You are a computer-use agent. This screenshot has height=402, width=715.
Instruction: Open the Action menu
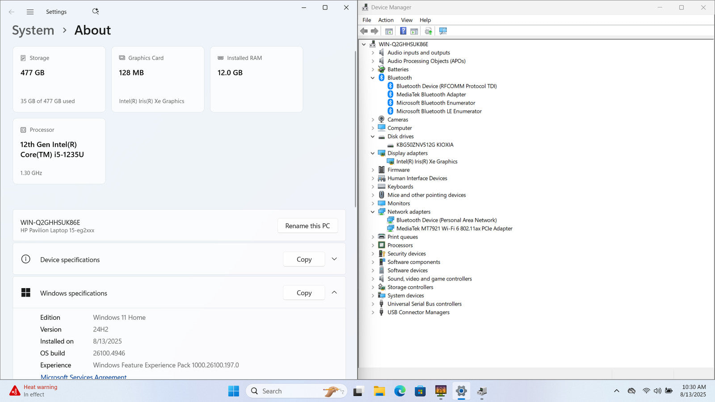(386, 20)
